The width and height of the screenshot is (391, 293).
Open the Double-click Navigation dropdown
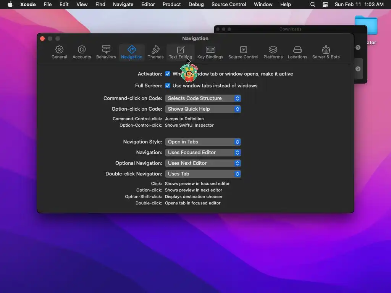(x=203, y=174)
